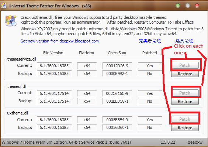Select checksum 00056D60-1 field
Viewport: 208px width, 147px height.
point(117,127)
